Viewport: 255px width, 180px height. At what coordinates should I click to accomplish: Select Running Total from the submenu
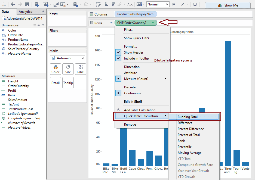[x=188, y=117]
